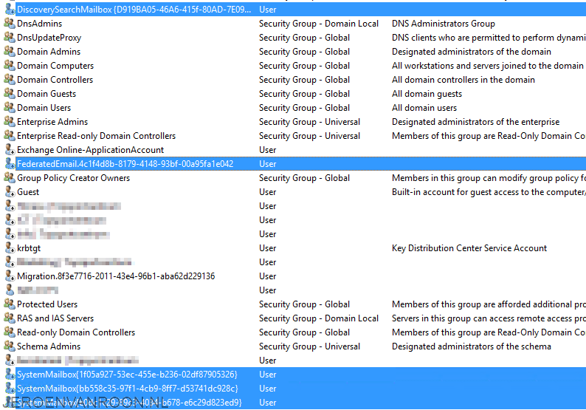Click the Schema Admins group icon
586x410 pixels.
10,346
